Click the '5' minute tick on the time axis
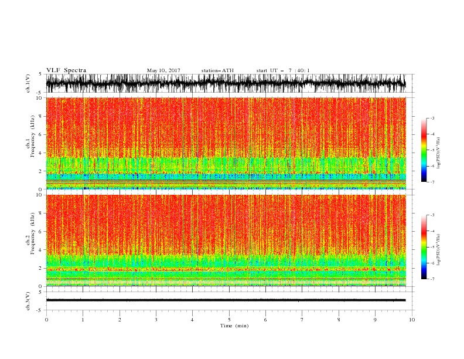Screen dimensions: 464x359 pyautogui.click(x=229, y=320)
